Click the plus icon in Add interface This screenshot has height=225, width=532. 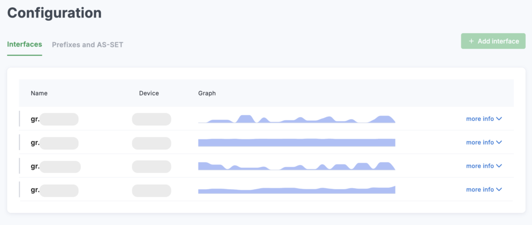471,41
